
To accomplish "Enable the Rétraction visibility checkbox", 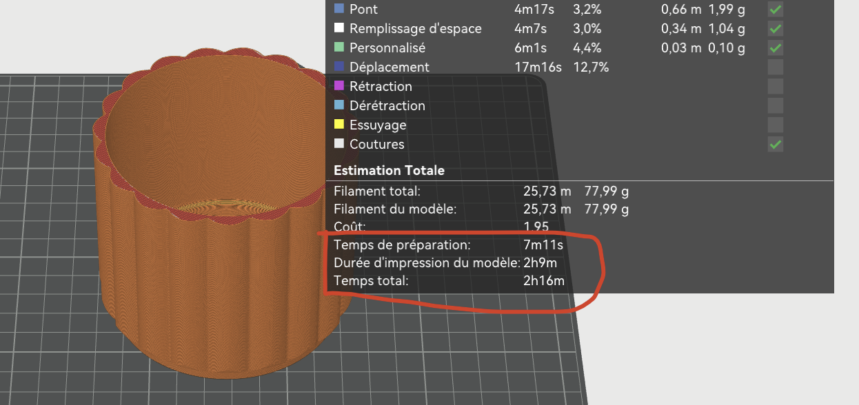I will [x=776, y=87].
